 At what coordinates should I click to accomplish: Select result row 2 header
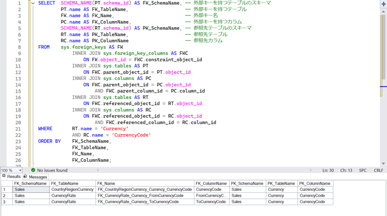(x=7, y=196)
